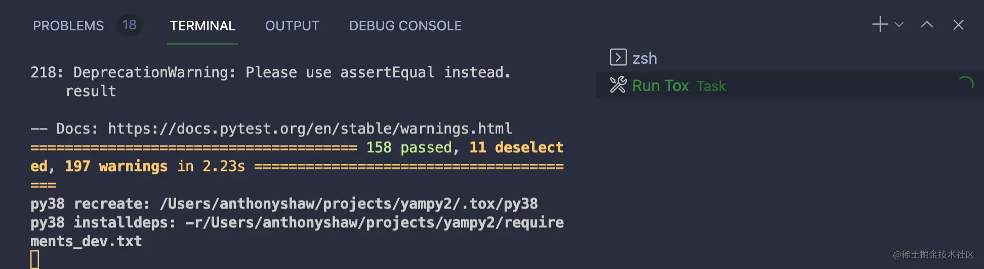Click the 18 problems count badge
This screenshot has width=984, height=269.
[x=129, y=25]
